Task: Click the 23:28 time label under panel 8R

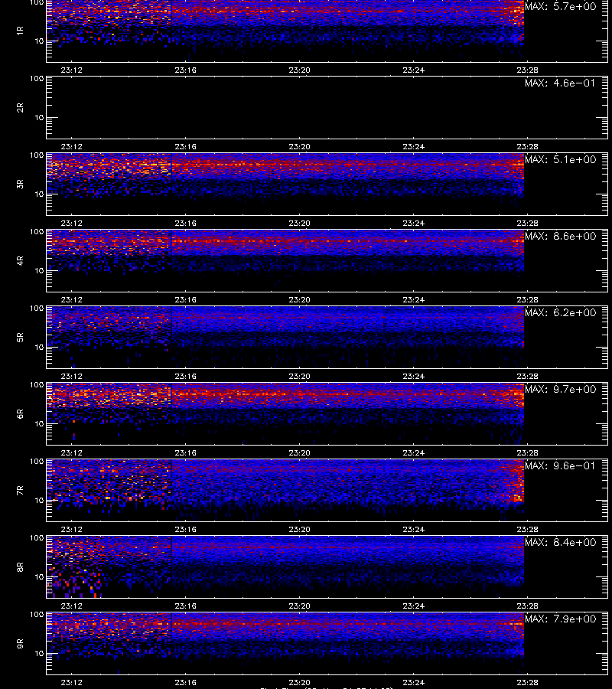Action: tap(527, 606)
